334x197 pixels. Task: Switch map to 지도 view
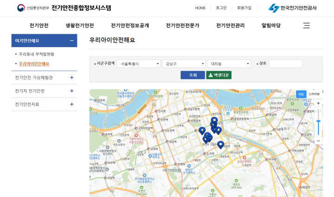[301, 94]
